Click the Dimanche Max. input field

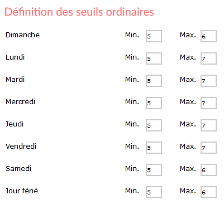point(208,36)
